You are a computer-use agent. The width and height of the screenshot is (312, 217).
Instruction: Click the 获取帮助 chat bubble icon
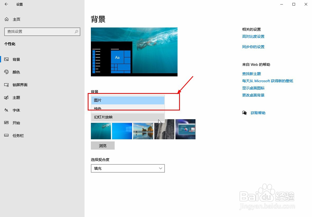pyautogui.click(x=244, y=113)
